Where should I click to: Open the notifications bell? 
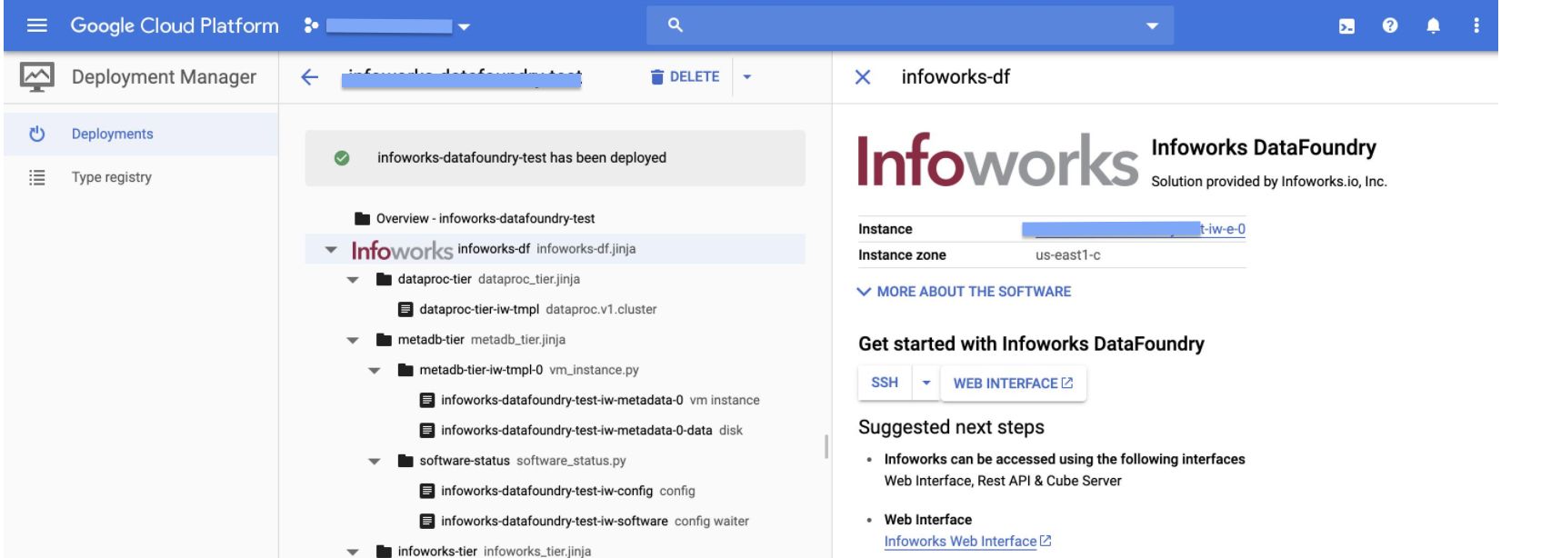(1434, 26)
